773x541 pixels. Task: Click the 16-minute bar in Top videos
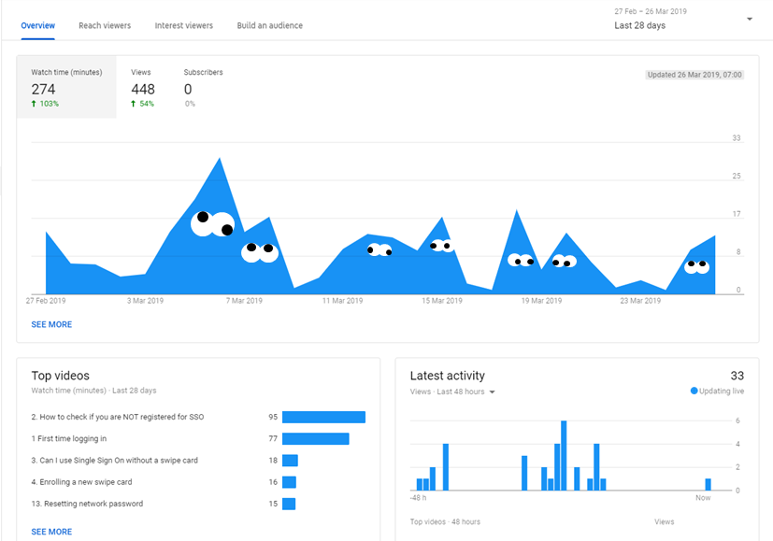[x=289, y=482]
